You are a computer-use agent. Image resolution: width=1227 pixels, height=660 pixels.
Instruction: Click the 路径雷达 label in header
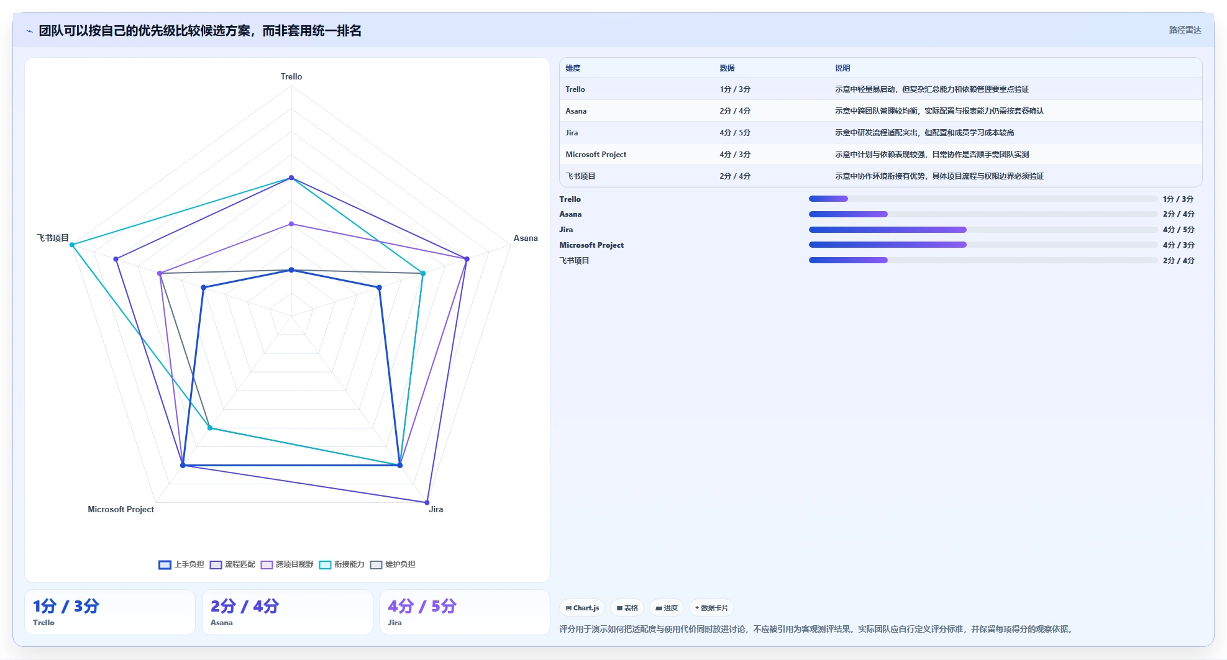[x=1185, y=30]
